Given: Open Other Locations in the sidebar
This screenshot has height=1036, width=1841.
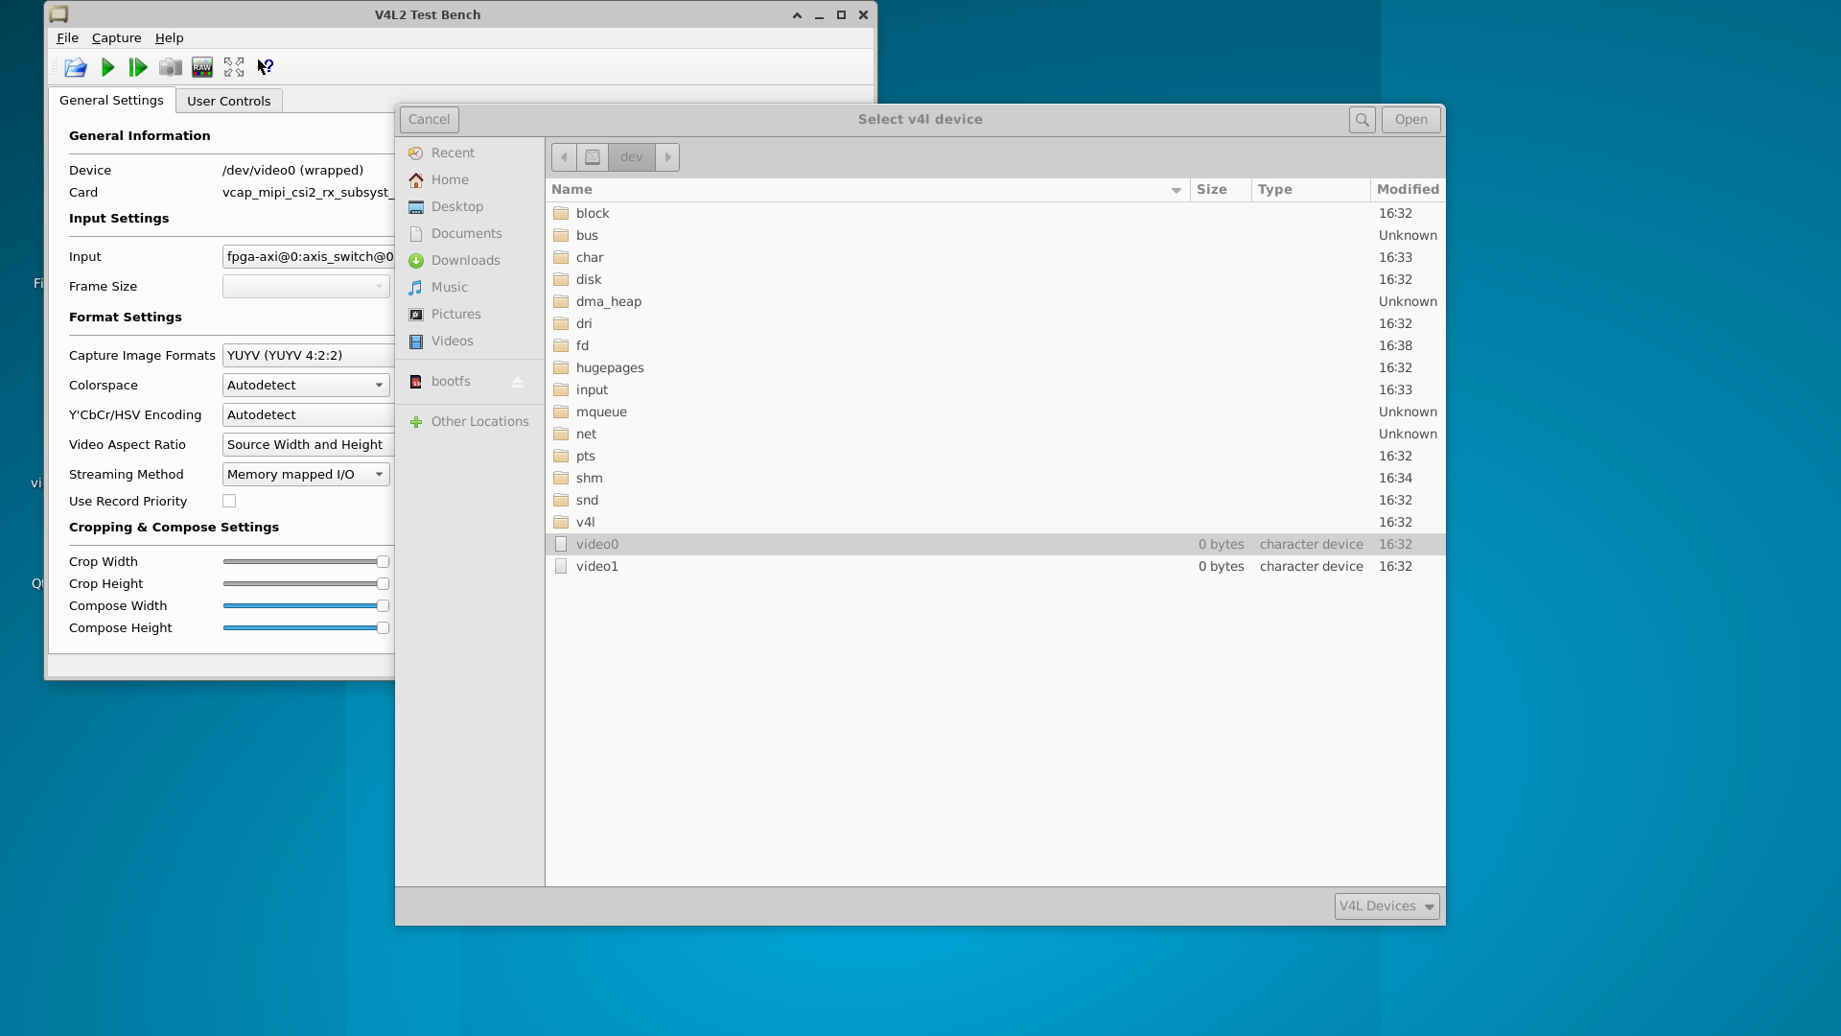Looking at the screenshot, I should point(479,422).
